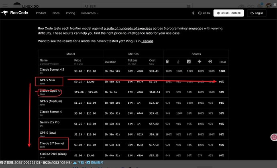Image resolution: width=277 pixels, height=168 pixels.
Task: Open the Pricing menu item
Action: (x=70, y=13)
